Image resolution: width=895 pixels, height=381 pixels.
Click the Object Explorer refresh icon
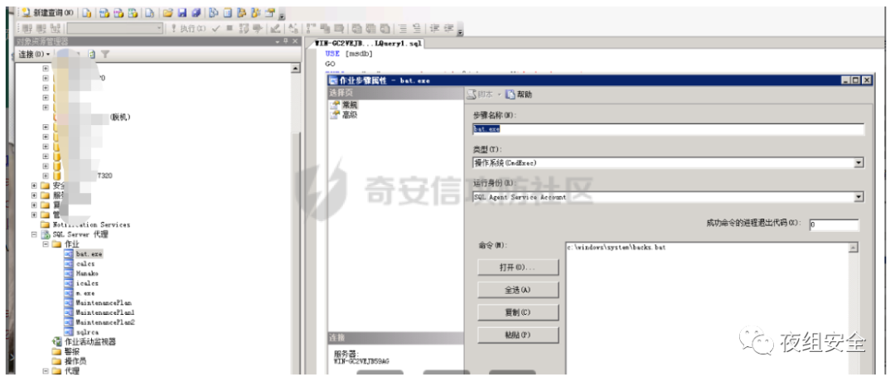point(91,54)
